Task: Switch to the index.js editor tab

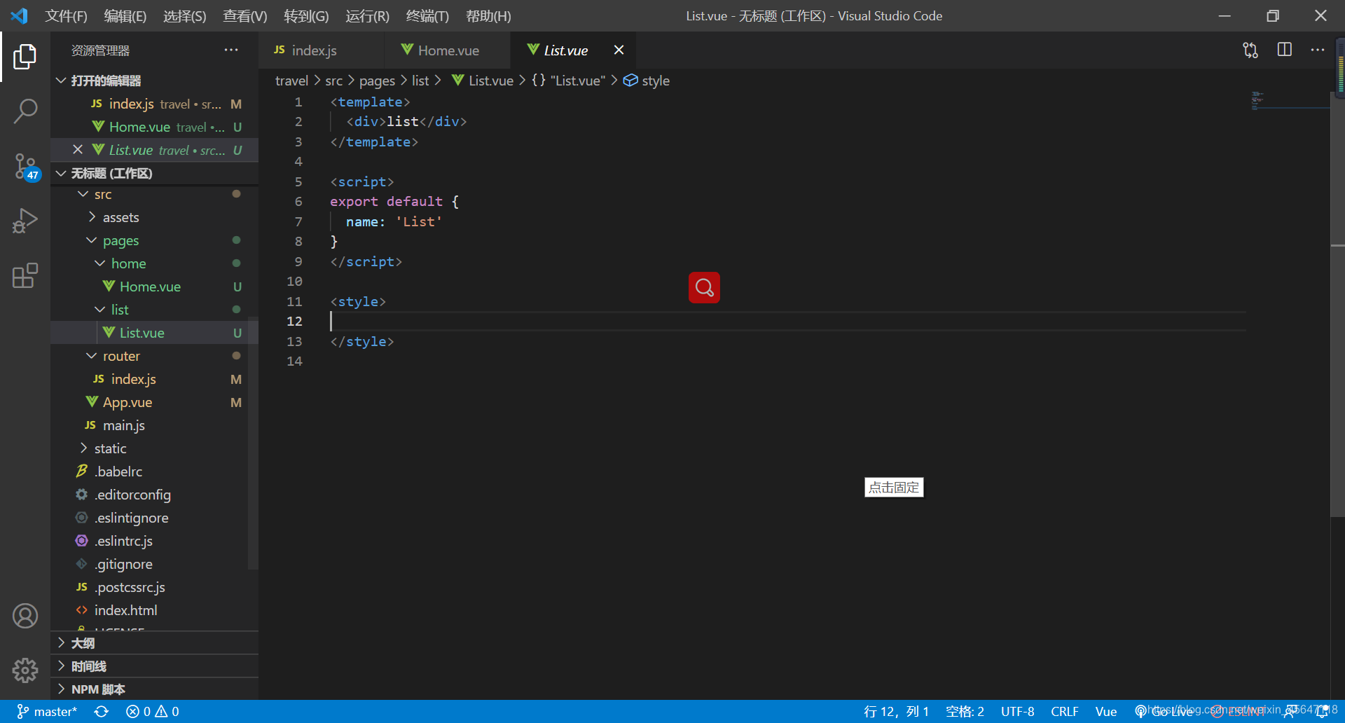Action: point(322,50)
